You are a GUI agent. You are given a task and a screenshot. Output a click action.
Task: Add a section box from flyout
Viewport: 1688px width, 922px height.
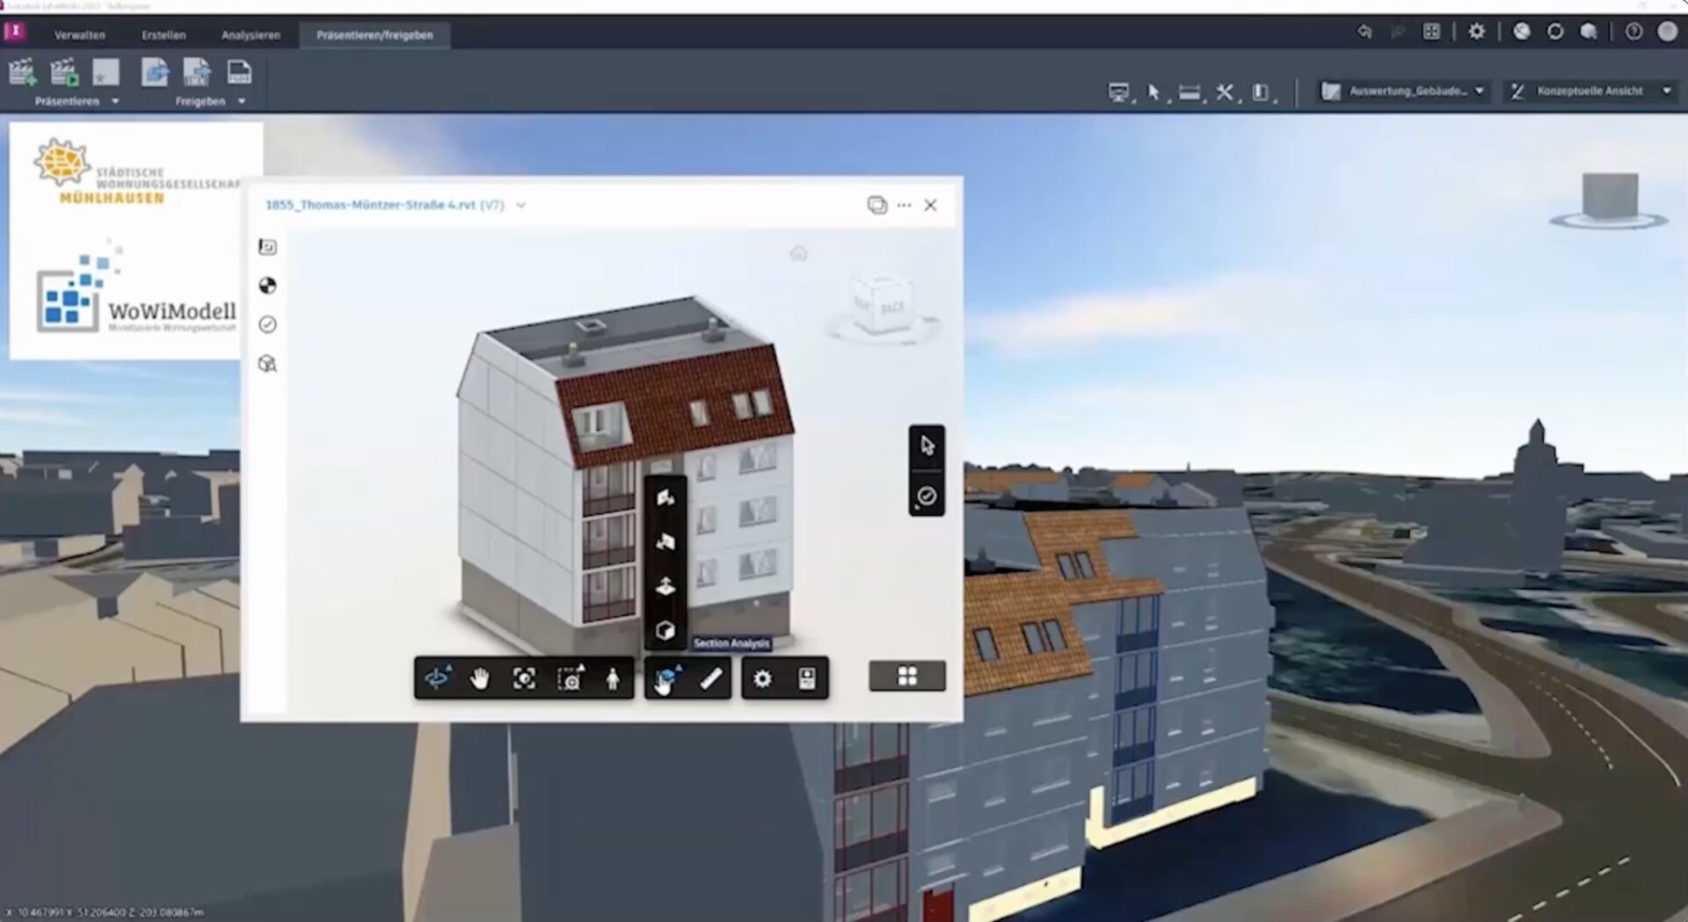tap(665, 630)
